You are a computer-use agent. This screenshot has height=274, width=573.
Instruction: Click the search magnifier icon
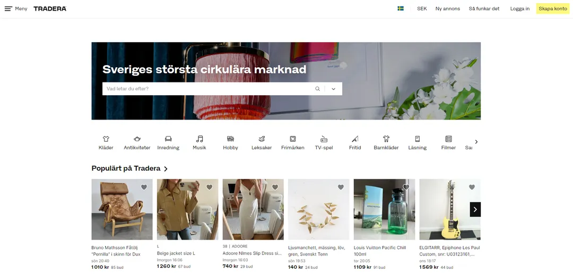[318, 88]
